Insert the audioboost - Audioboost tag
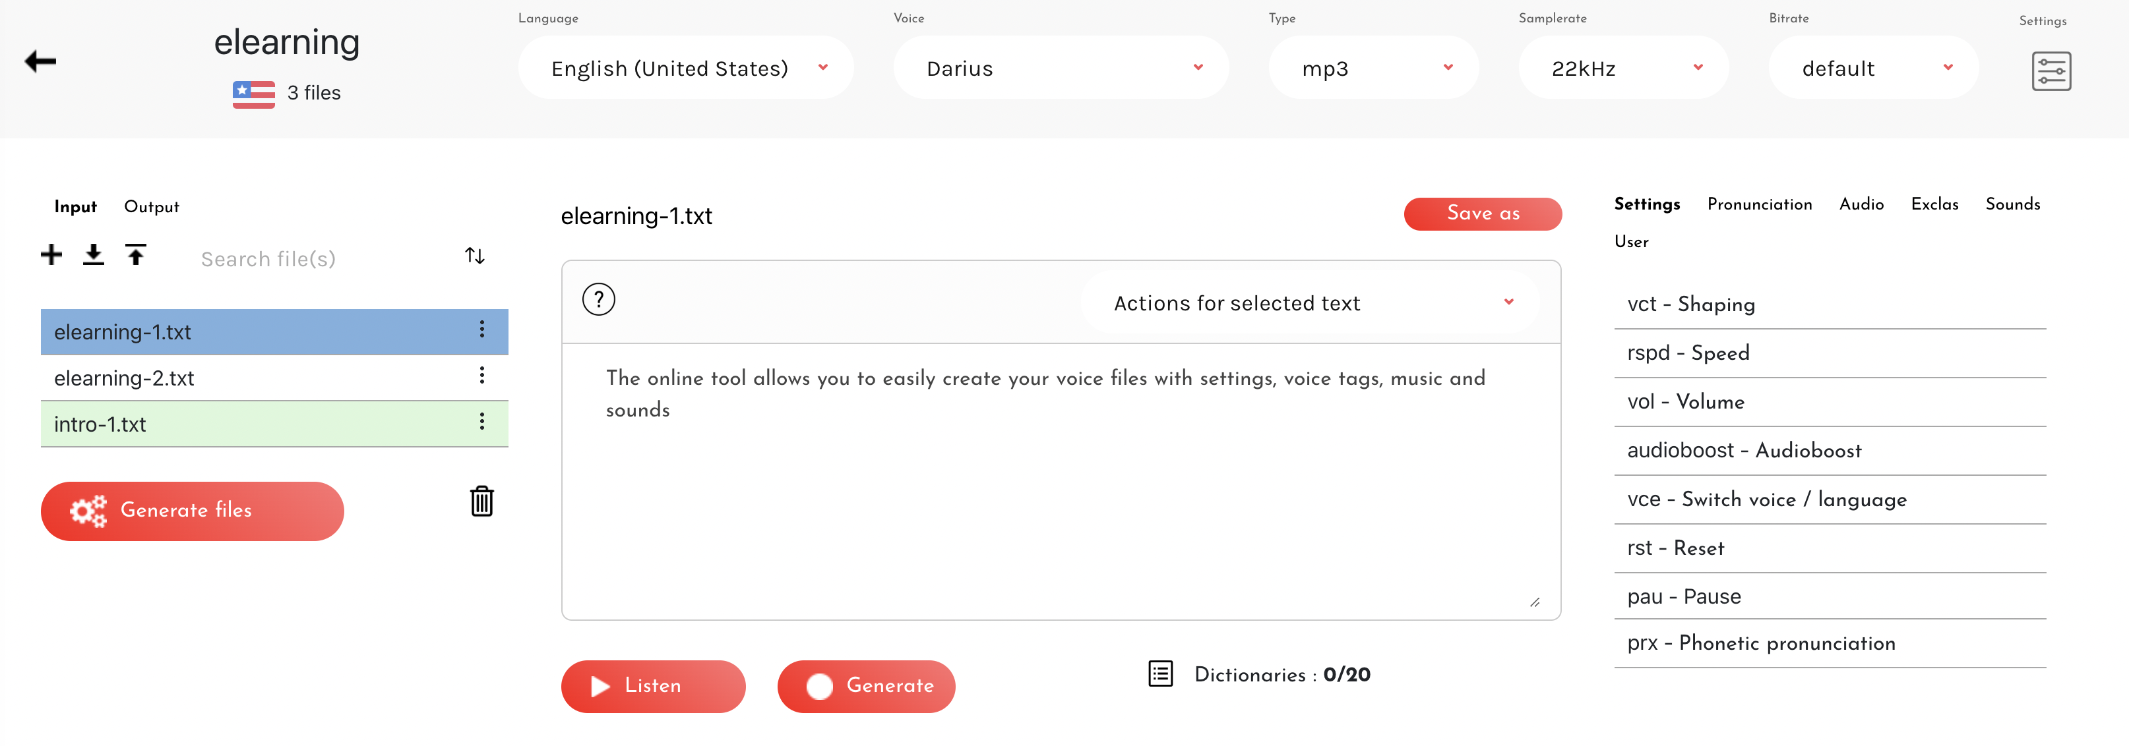The height and width of the screenshot is (746, 2129). (x=1830, y=451)
